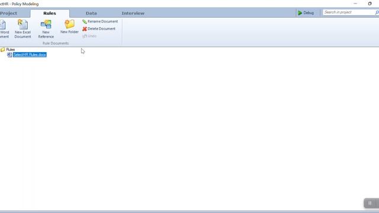This screenshot has width=379, height=213.
Task: Click the search magnifier icon
Action: (x=377, y=12)
